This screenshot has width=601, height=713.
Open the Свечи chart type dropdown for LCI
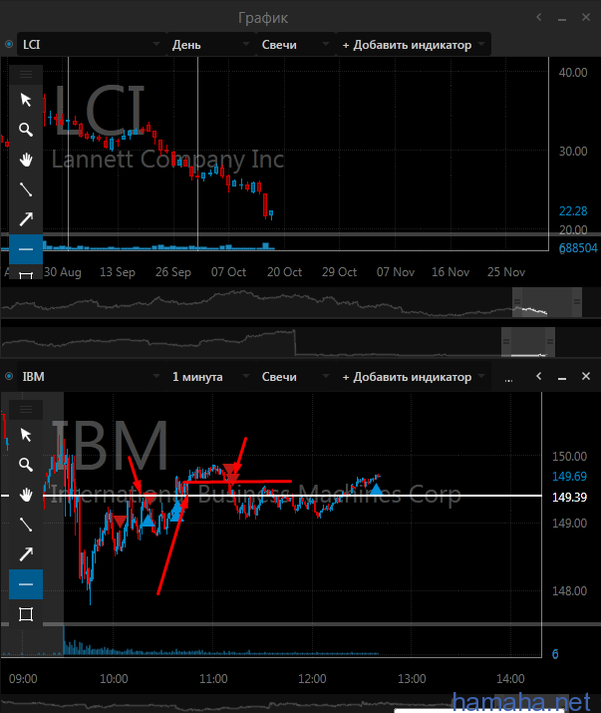click(x=295, y=45)
